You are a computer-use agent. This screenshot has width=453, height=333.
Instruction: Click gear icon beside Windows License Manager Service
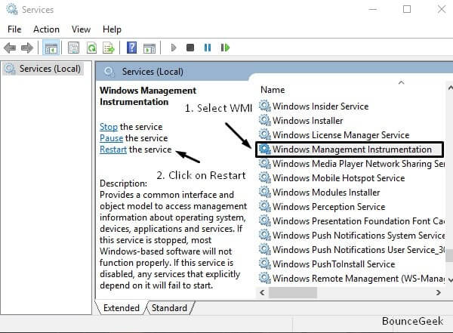[265, 134]
